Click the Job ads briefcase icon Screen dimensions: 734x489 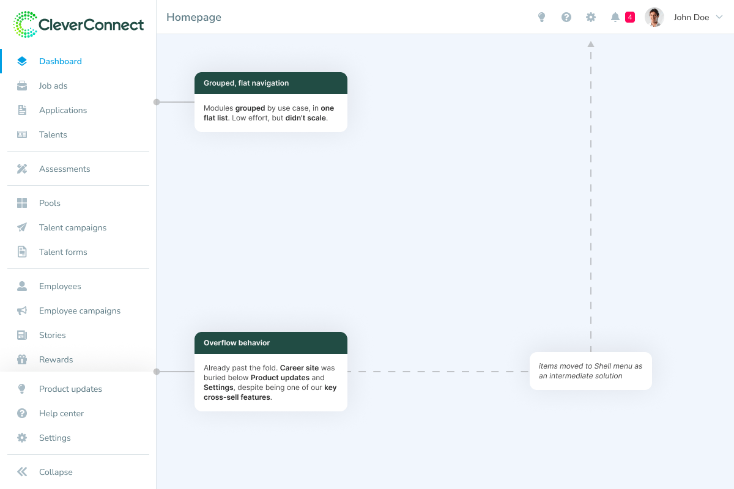coord(22,86)
